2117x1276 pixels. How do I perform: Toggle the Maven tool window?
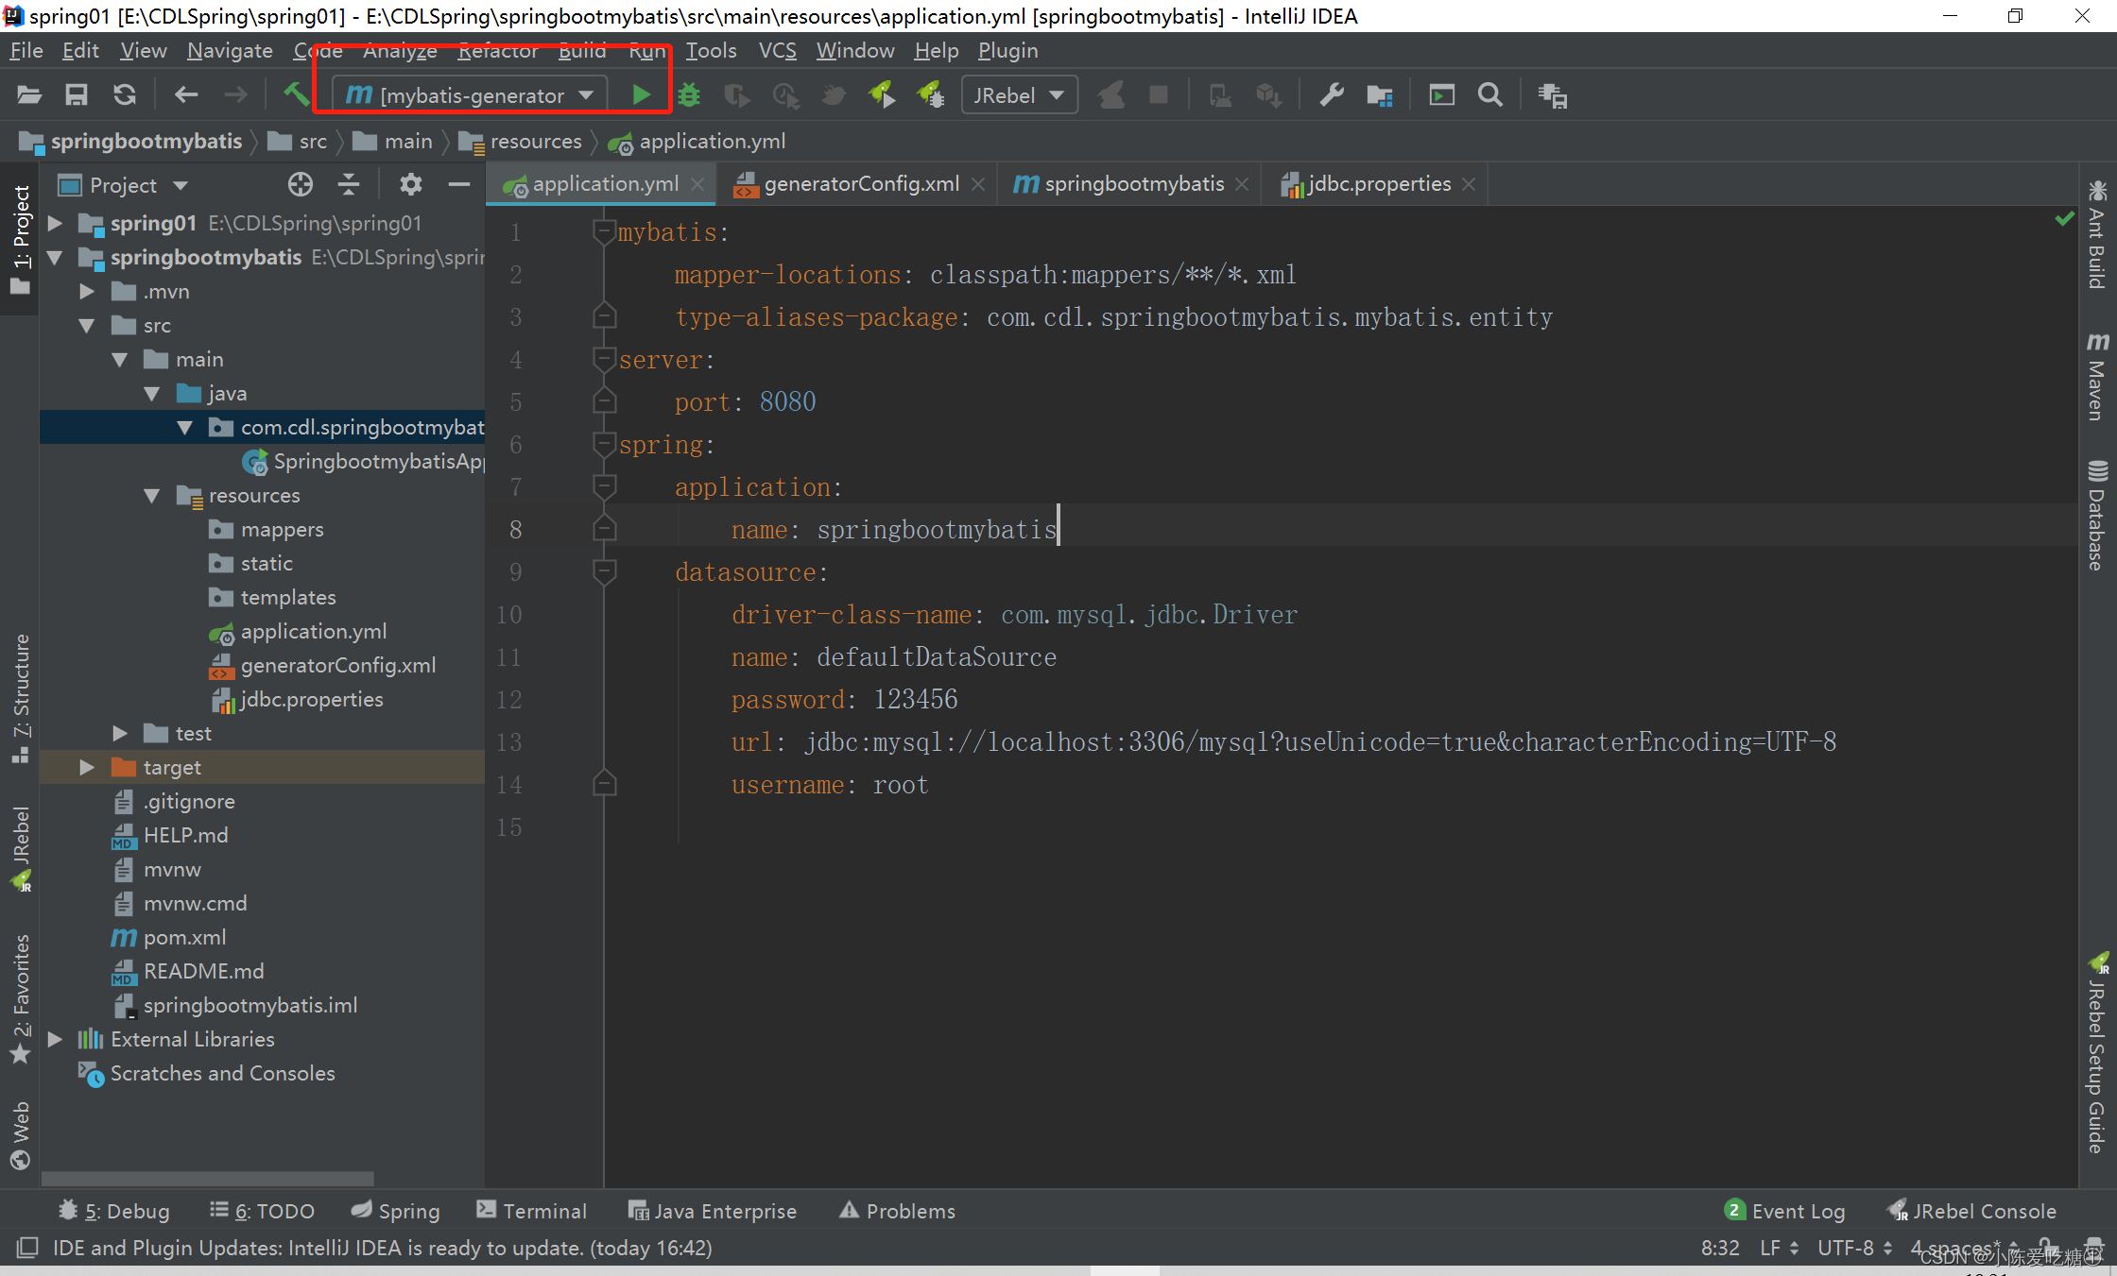coord(2097,376)
